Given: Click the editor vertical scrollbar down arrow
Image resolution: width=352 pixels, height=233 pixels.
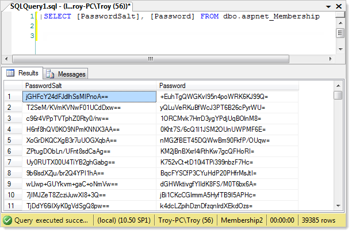Looking at the screenshot, I should click(x=340, y=49).
